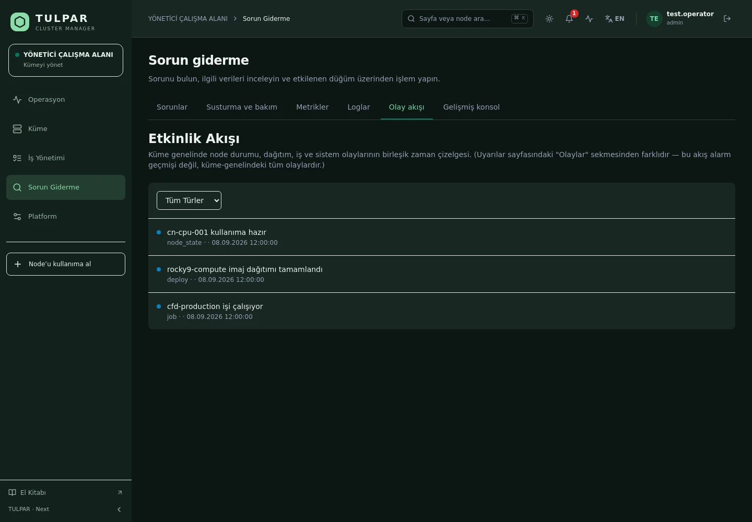Viewport: 752px width, 522px height.
Task: Click the Platform sliders icon
Action: click(17, 217)
